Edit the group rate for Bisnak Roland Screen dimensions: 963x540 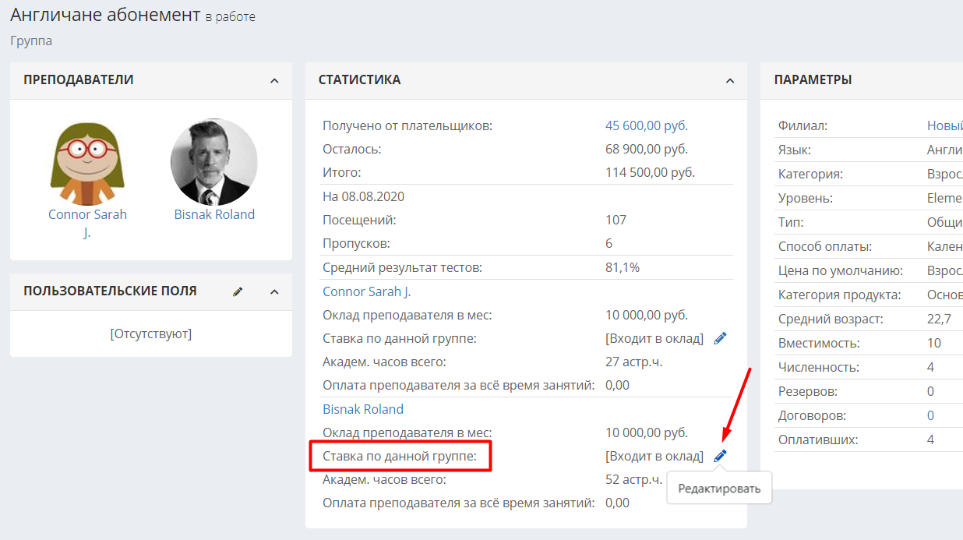[720, 455]
